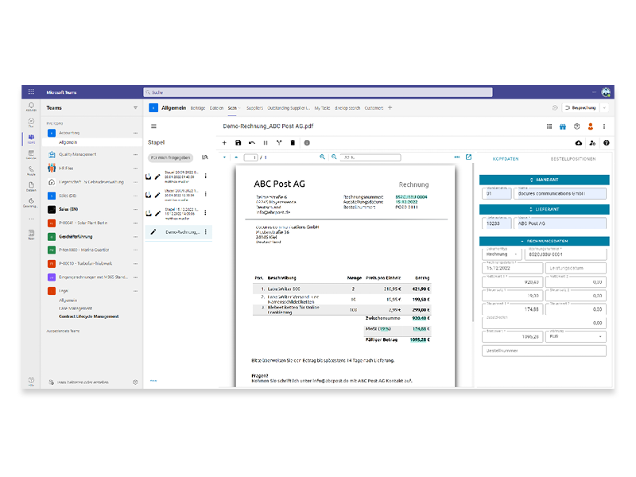
Task: Collapse the LIEFERANT section header
Action: (x=545, y=209)
